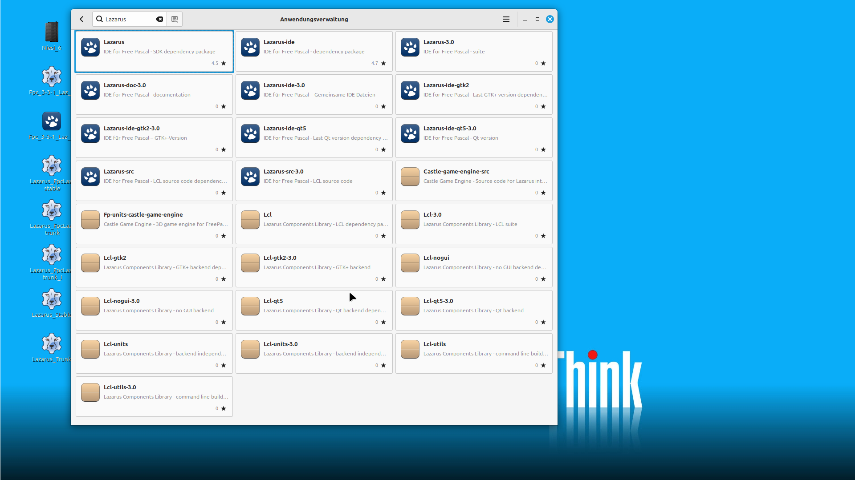Open the Lazarus SDK dependency package
This screenshot has height=480, width=855.
pyautogui.click(x=154, y=51)
